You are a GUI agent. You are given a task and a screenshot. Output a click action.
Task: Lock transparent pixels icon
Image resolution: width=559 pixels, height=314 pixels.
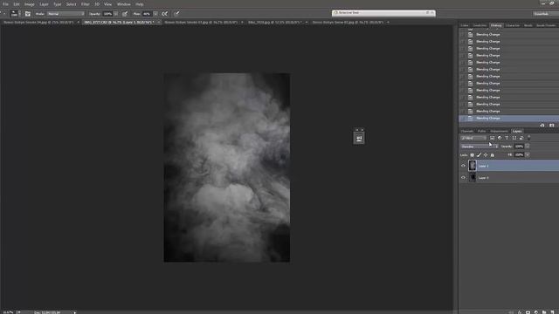(472, 155)
